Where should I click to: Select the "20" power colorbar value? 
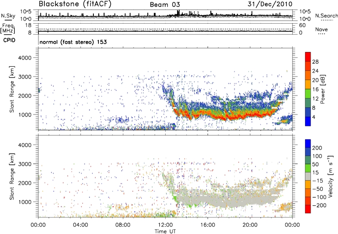315,80
